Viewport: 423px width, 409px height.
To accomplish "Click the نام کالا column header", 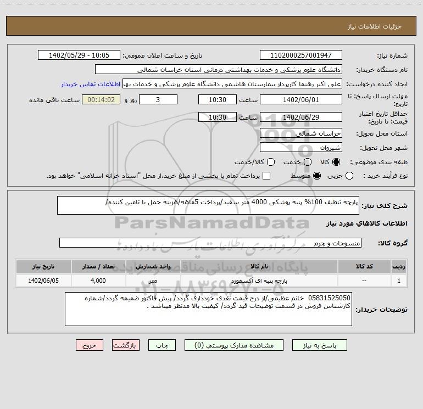I will (259, 267).
